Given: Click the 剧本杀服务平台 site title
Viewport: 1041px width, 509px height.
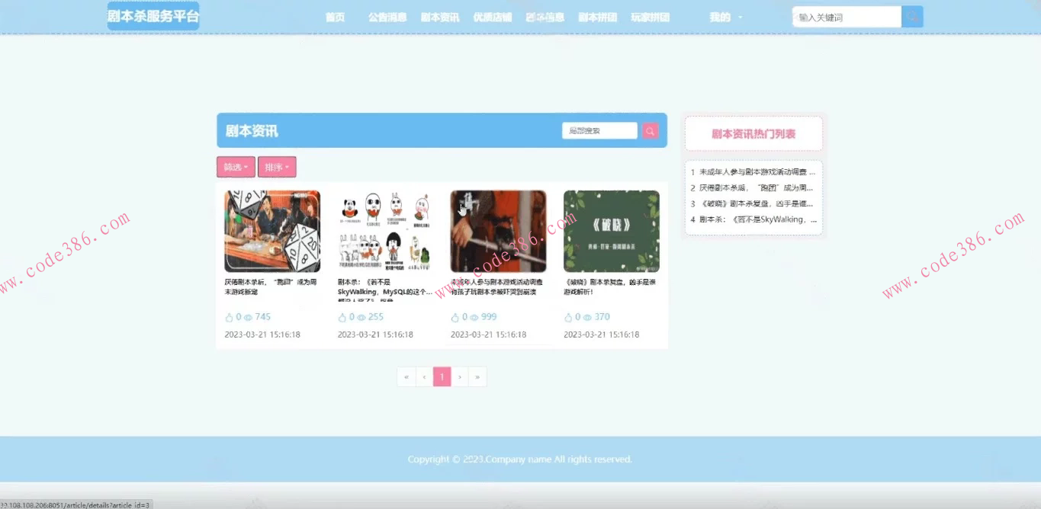Looking at the screenshot, I should (153, 15).
